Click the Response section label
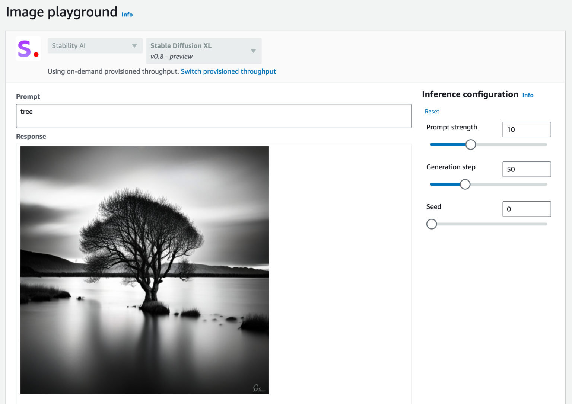Viewport: 572px width, 404px height. click(31, 137)
